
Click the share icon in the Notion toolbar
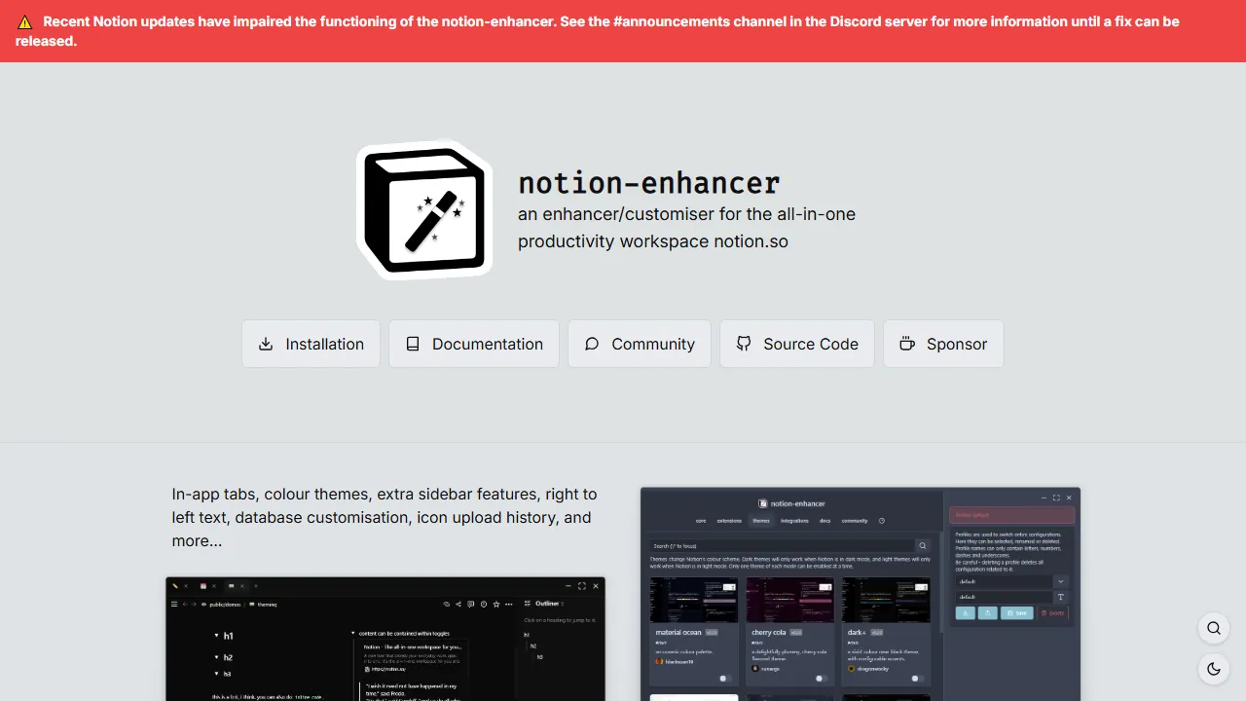458,605
